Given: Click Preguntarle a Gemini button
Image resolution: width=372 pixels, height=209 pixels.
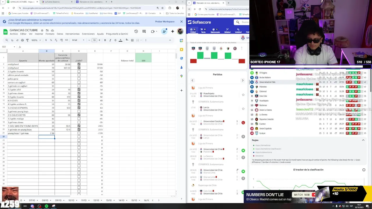Looking at the screenshot, I should [117, 34].
